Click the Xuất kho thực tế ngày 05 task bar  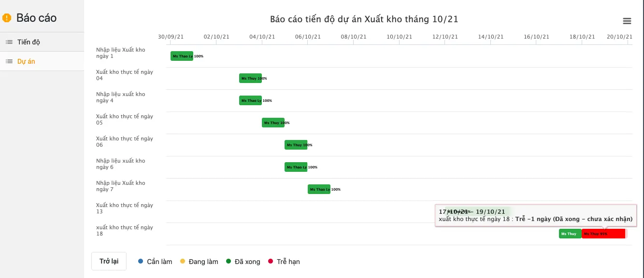pos(273,123)
